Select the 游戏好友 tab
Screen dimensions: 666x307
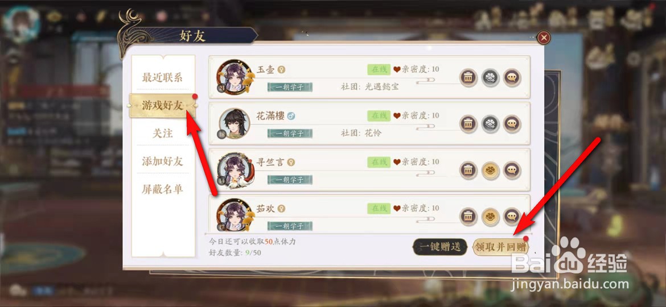(x=162, y=106)
